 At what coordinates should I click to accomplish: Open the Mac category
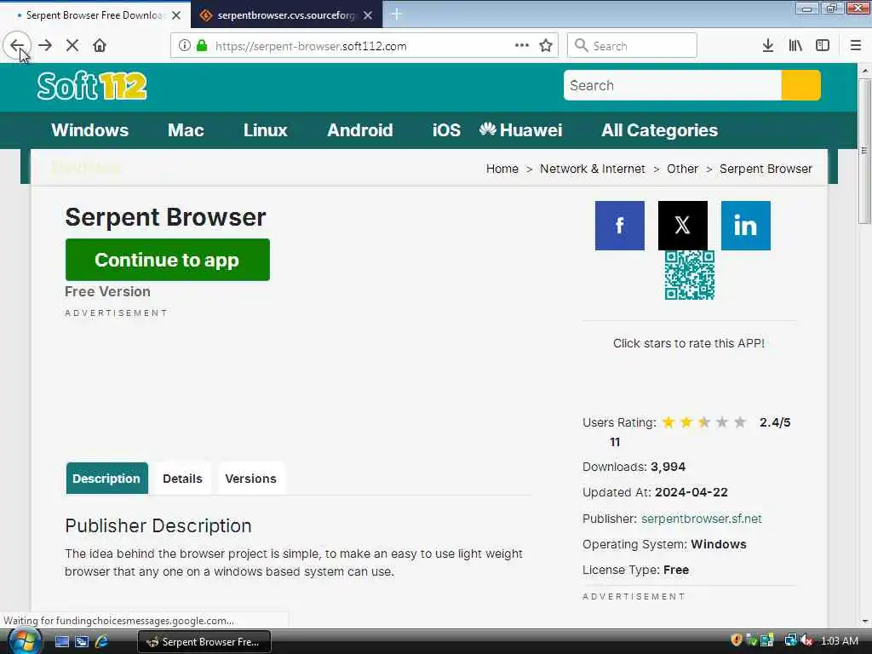click(186, 130)
